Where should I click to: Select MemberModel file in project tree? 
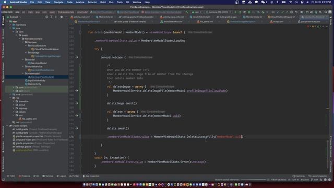[x=37, y=63]
